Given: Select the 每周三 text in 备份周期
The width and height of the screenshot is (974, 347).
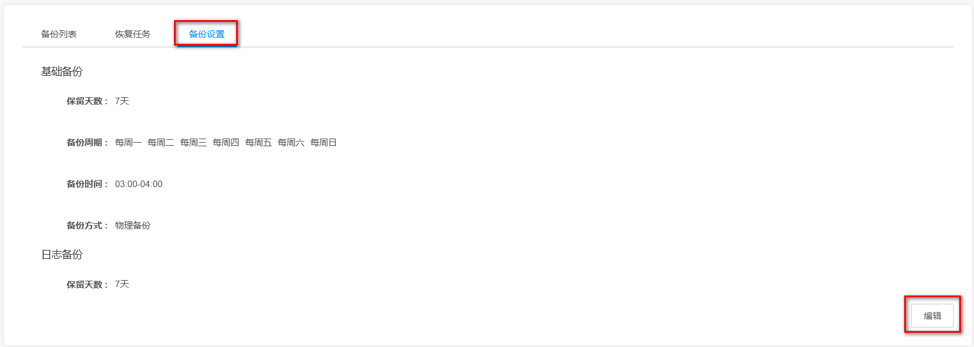Looking at the screenshot, I should click(193, 143).
